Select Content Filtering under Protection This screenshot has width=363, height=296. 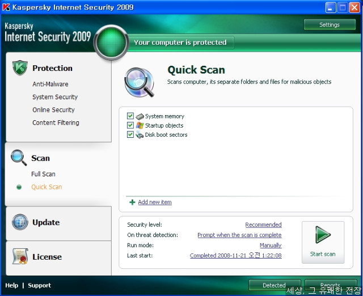(56, 122)
